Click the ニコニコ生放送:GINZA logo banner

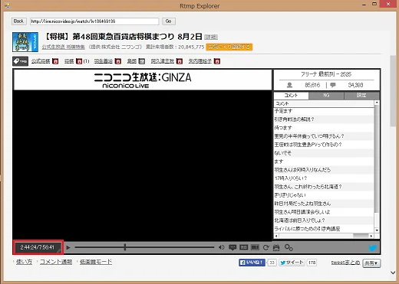143,80
